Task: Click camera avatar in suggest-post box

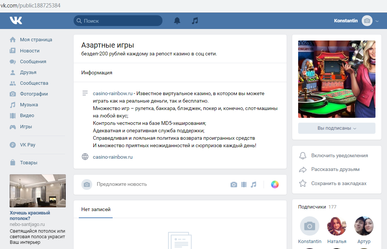Action: pos(87,184)
